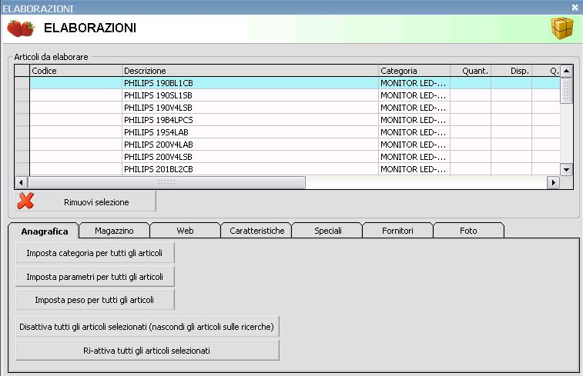Click Imposta categoria per tutti gli articoli
Image resolution: width=583 pixels, height=376 pixels.
(x=95, y=253)
